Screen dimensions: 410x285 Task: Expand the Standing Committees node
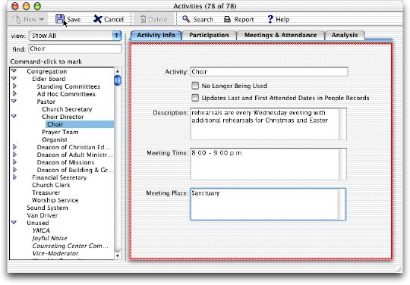coord(14,86)
